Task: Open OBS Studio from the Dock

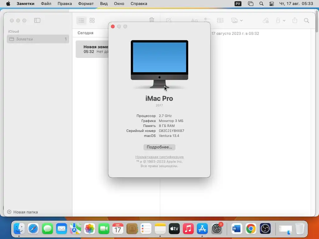Action: pyautogui.click(x=265, y=229)
